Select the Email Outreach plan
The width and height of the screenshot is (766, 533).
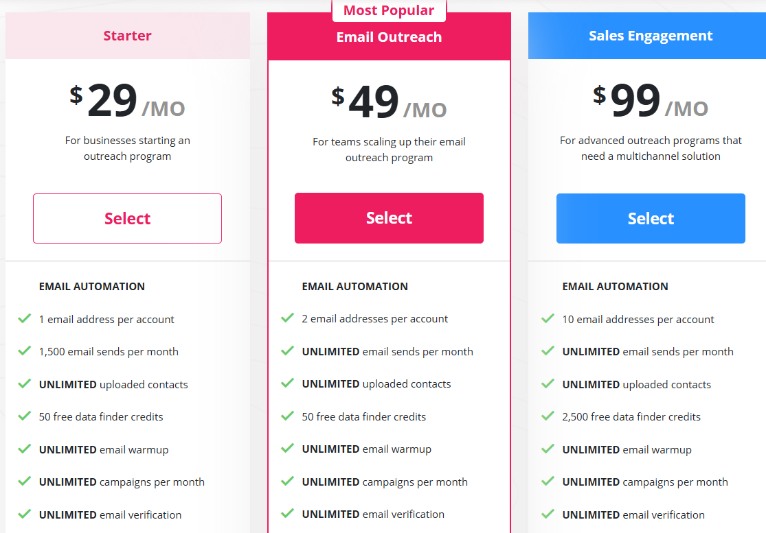[x=389, y=218]
